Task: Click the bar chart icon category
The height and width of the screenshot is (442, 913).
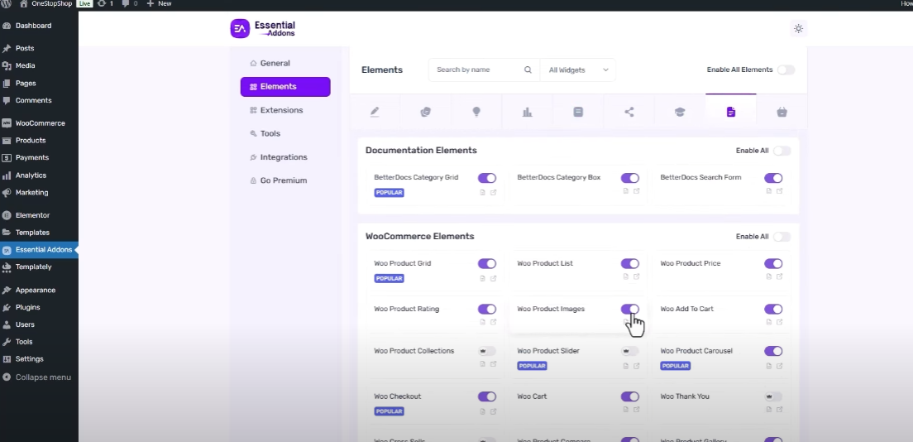Action: tap(527, 113)
